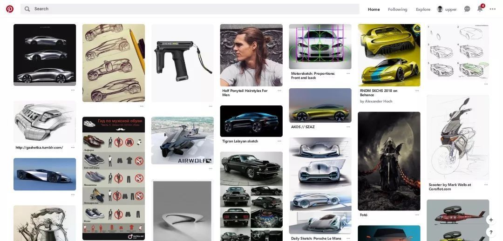
Task: Click the Pinterest logo icon
Action: (10, 9)
